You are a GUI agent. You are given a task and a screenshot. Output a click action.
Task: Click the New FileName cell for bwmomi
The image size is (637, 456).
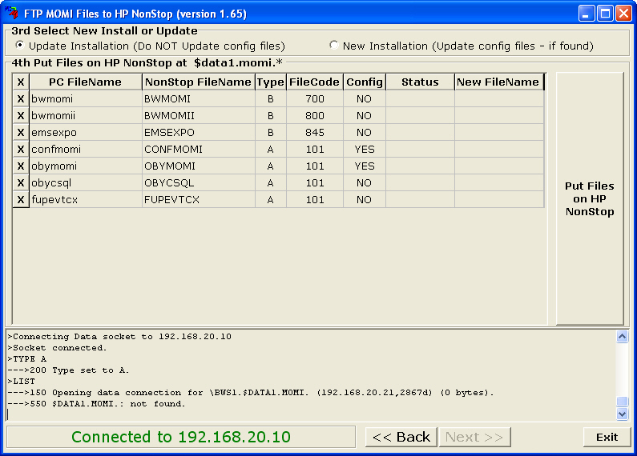(499, 98)
